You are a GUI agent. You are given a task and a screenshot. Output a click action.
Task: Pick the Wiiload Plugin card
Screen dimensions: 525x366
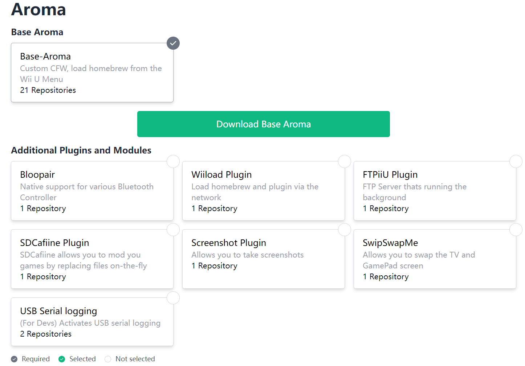tap(264, 191)
